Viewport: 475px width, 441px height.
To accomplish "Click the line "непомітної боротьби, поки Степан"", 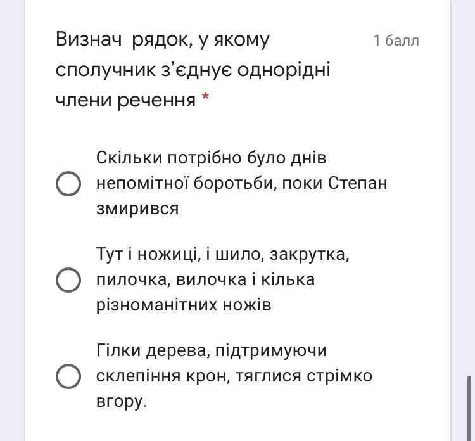I will [242, 183].
